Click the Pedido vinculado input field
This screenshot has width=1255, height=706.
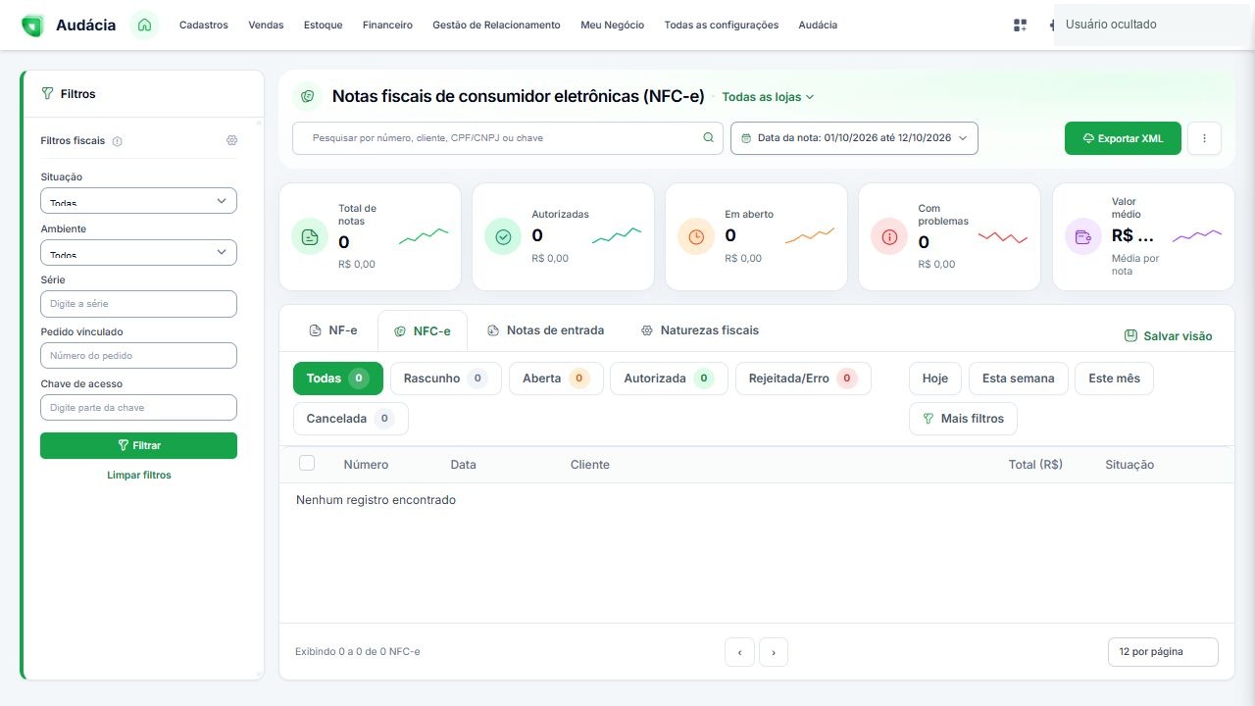pyautogui.click(x=138, y=356)
